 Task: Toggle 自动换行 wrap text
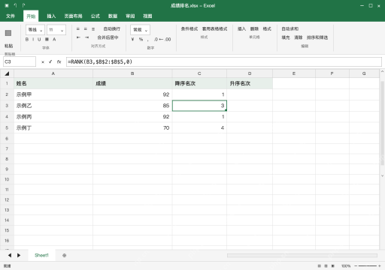coord(112,29)
